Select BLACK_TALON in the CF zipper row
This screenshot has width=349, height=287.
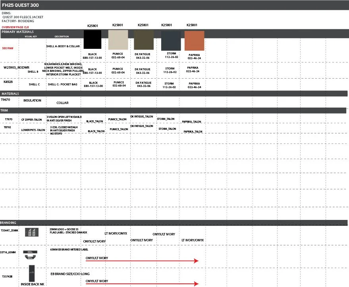coord(94,121)
